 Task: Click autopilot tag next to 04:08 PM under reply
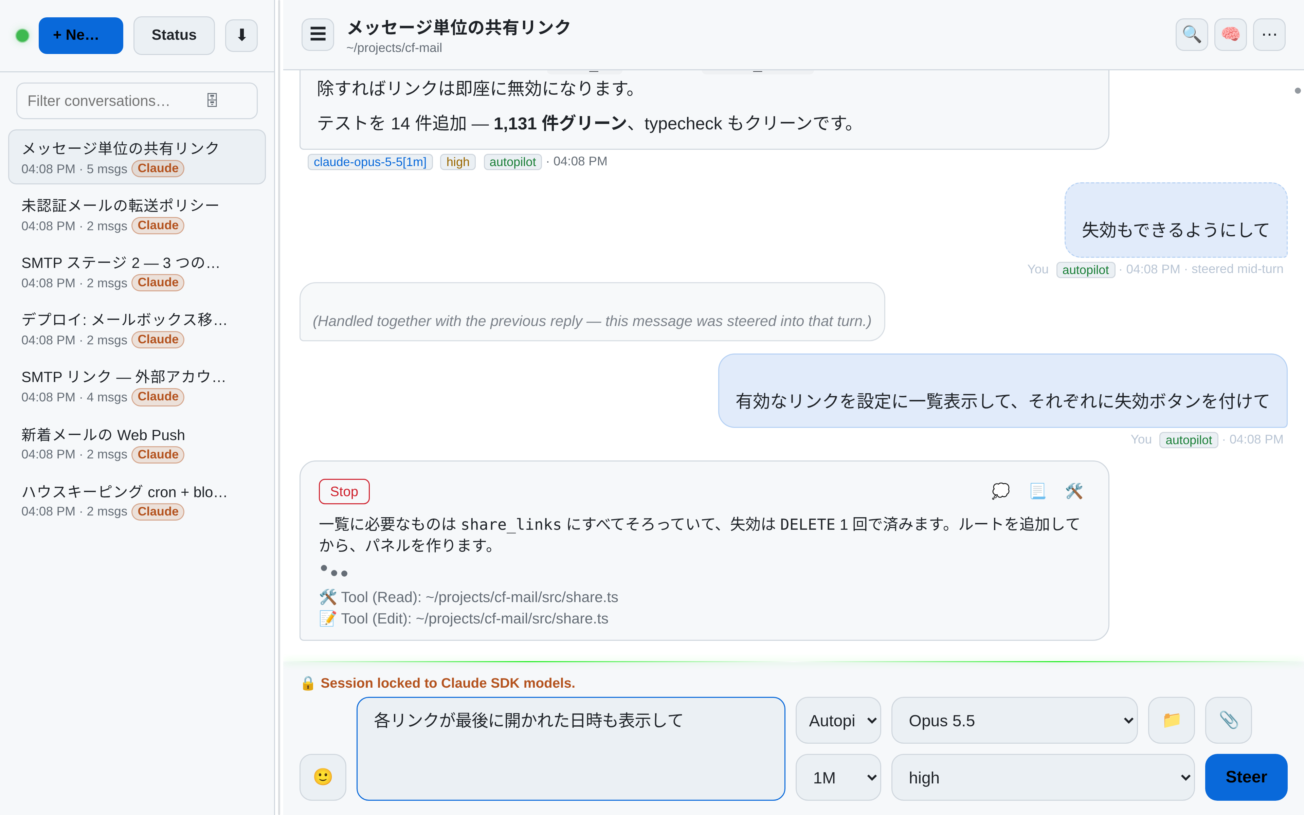(512, 162)
